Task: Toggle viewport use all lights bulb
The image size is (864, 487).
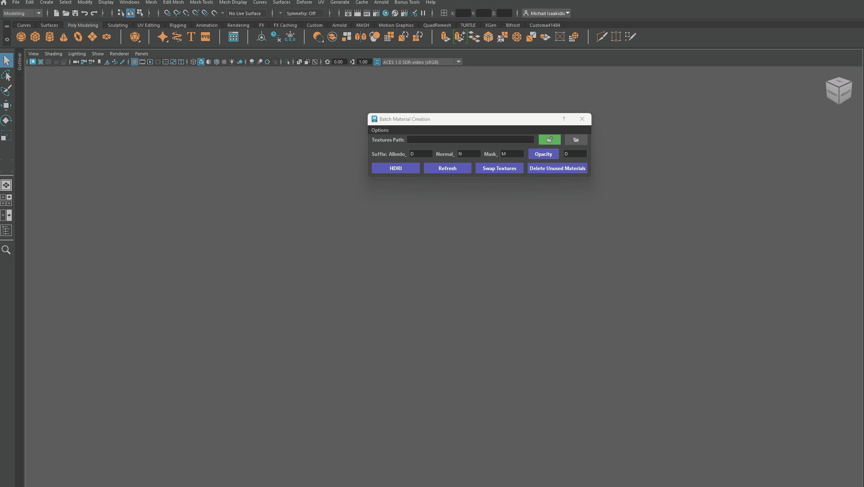Action: point(232,62)
